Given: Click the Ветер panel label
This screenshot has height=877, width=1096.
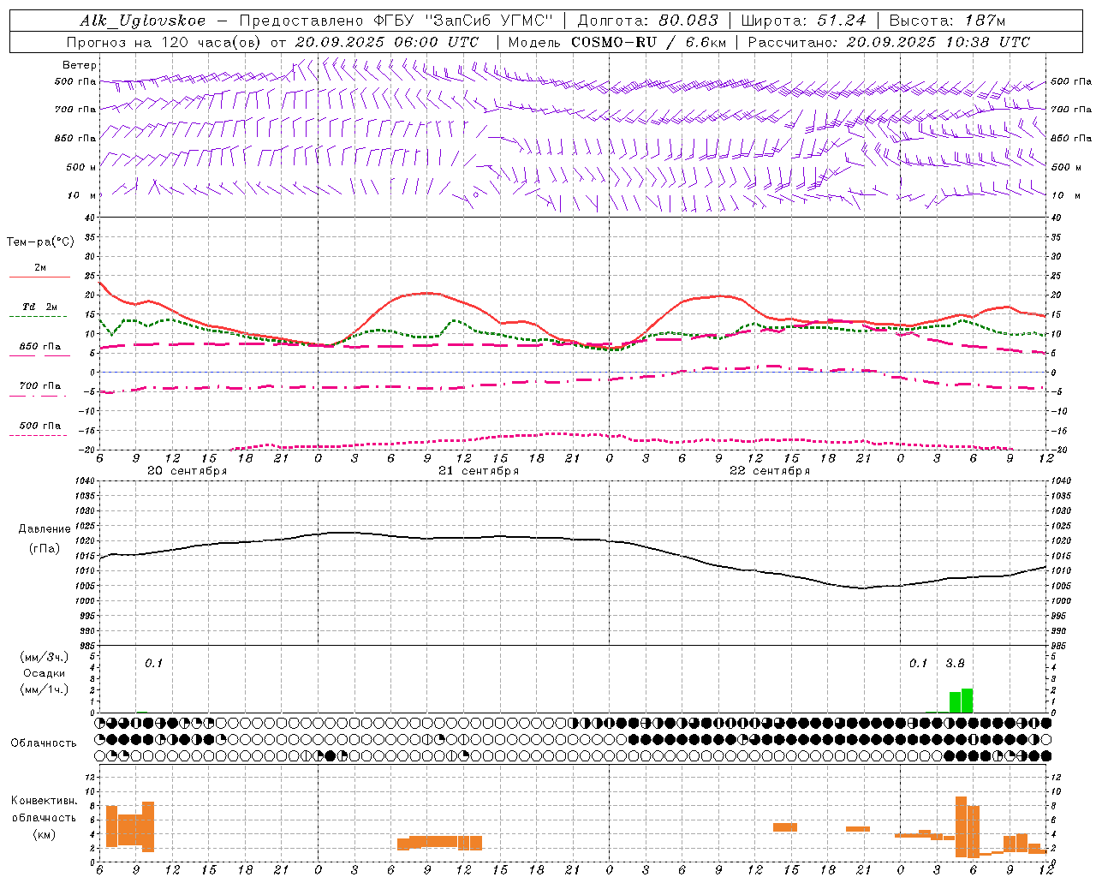Looking at the screenshot, I should click(x=79, y=65).
